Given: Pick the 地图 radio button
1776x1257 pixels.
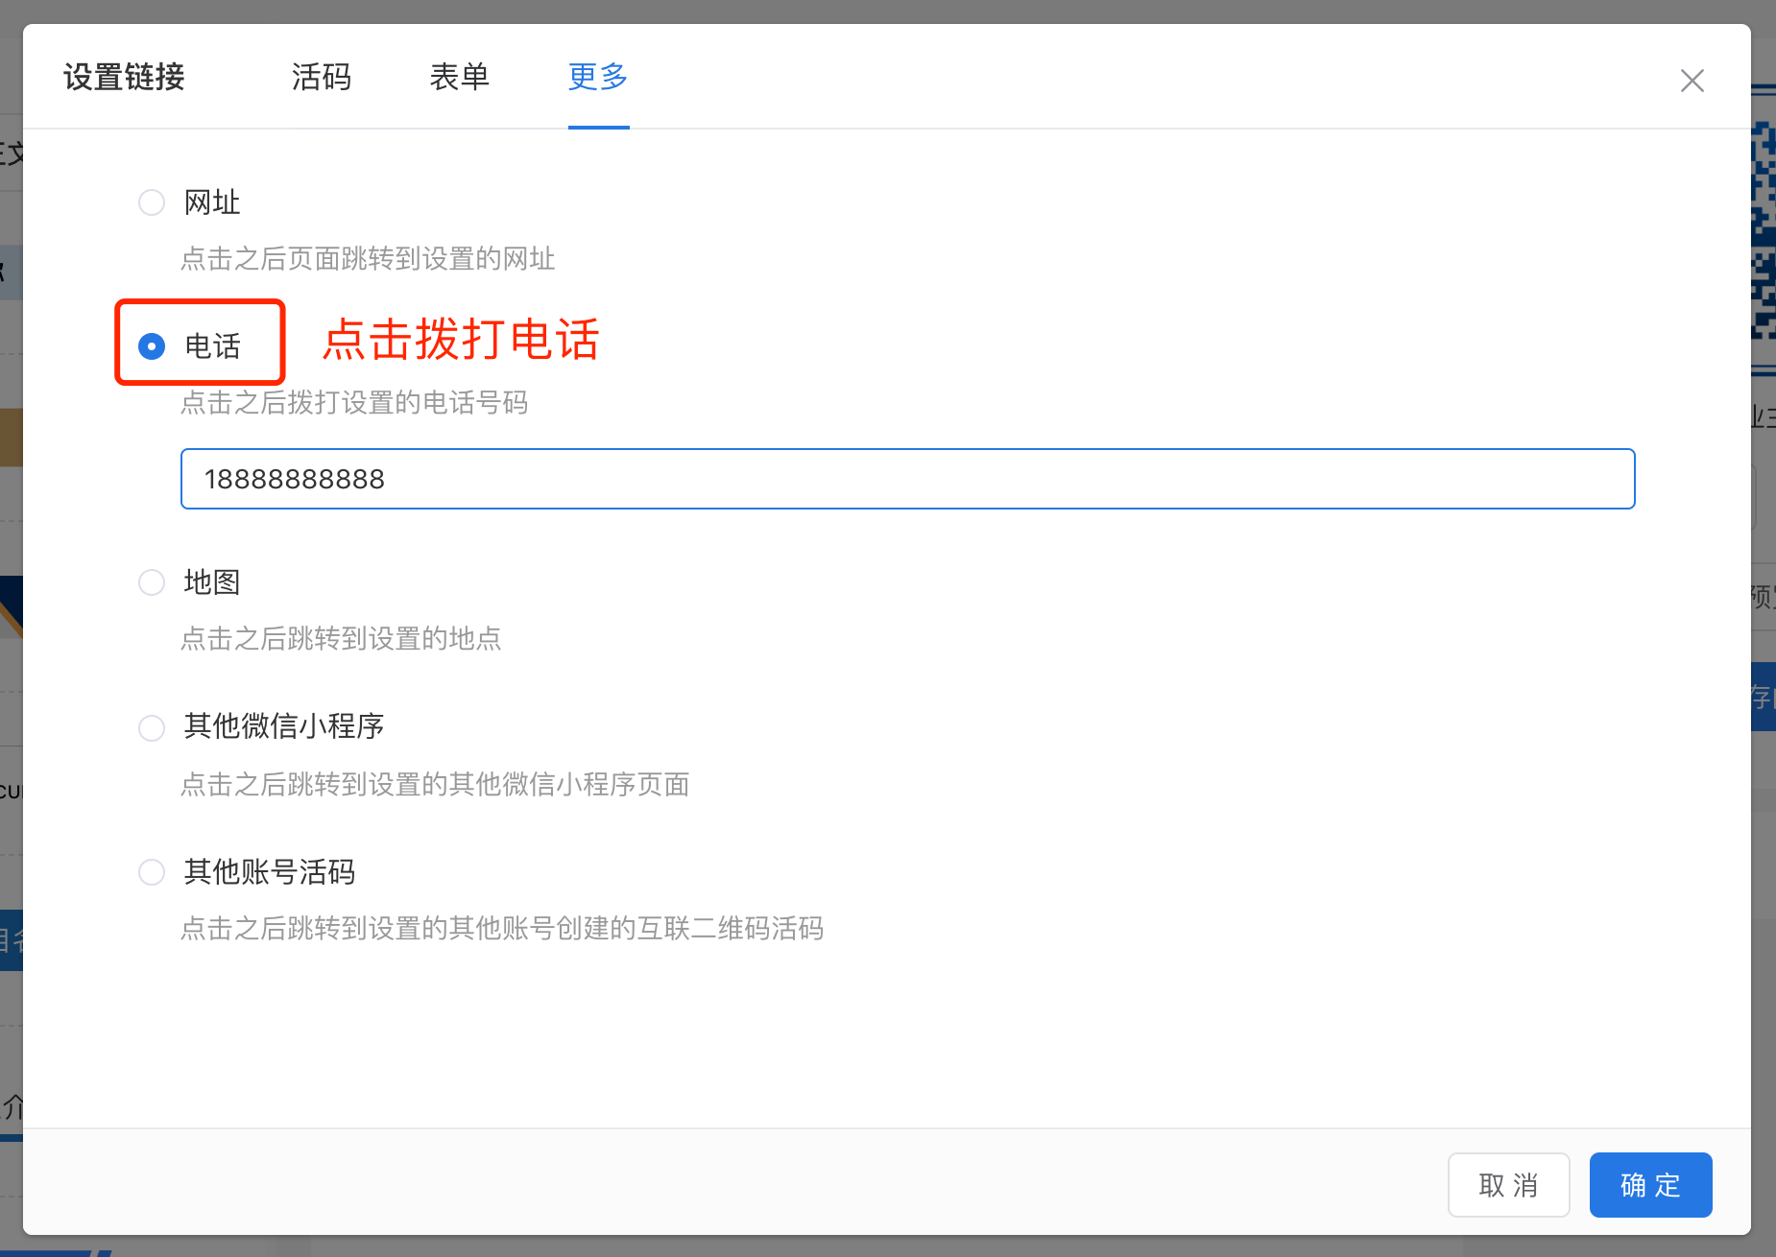Looking at the screenshot, I should (x=152, y=582).
